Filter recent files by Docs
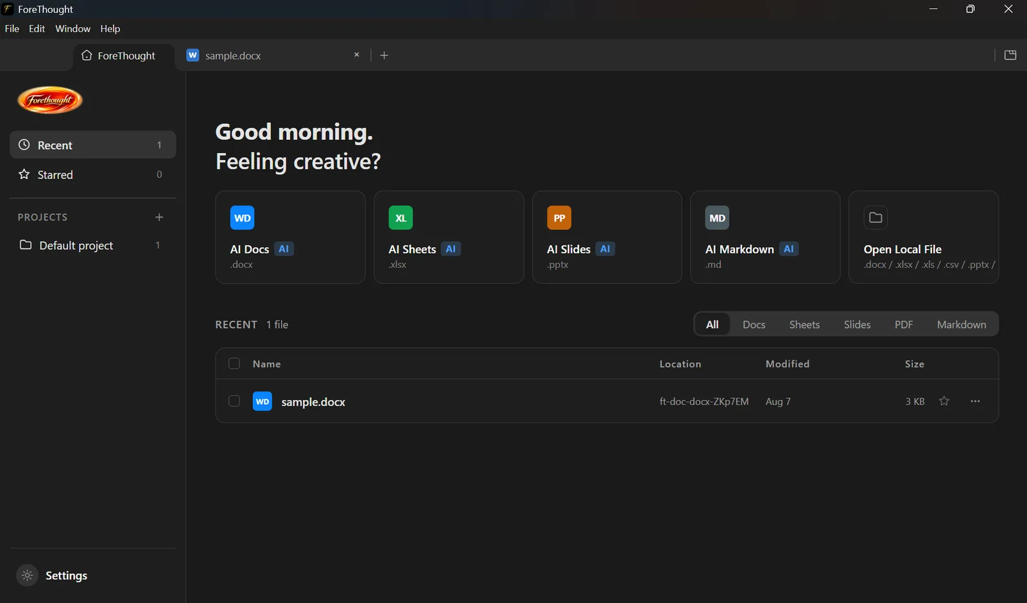1027x603 pixels. (754, 324)
